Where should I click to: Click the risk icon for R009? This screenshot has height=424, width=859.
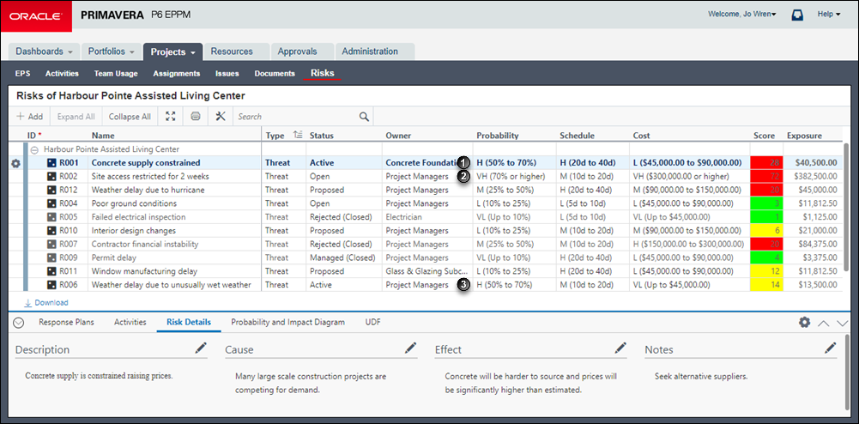(x=51, y=257)
